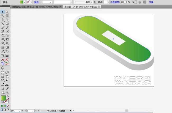Open the 变换 transform panel link
This screenshot has height=113, width=172.
tap(151, 2)
